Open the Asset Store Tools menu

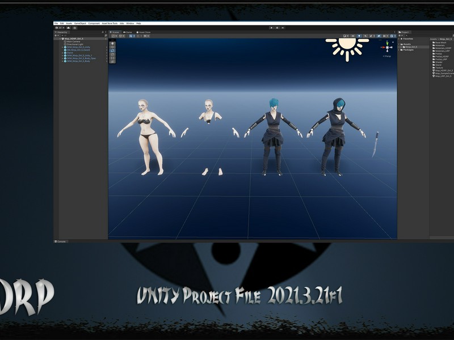coord(110,23)
